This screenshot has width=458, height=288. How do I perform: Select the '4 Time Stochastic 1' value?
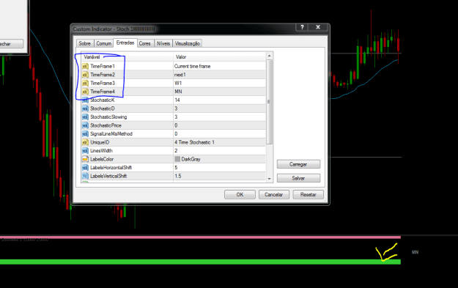tap(220, 143)
